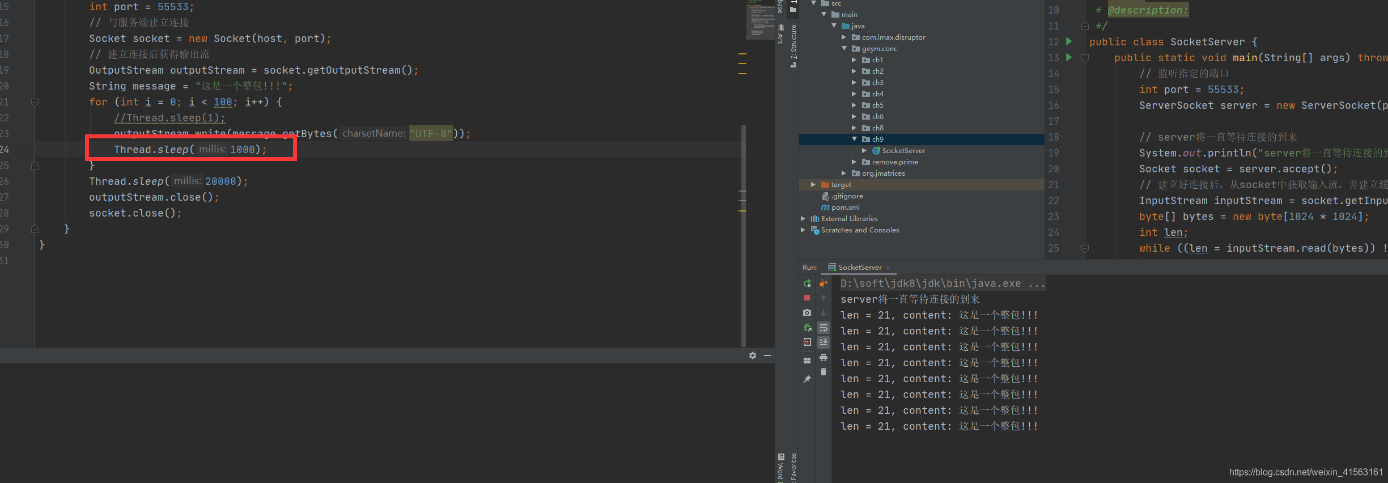The width and height of the screenshot is (1388, 483).
Task: Click the restore layout icon in Run panel
Action: (x=807, y=360)
